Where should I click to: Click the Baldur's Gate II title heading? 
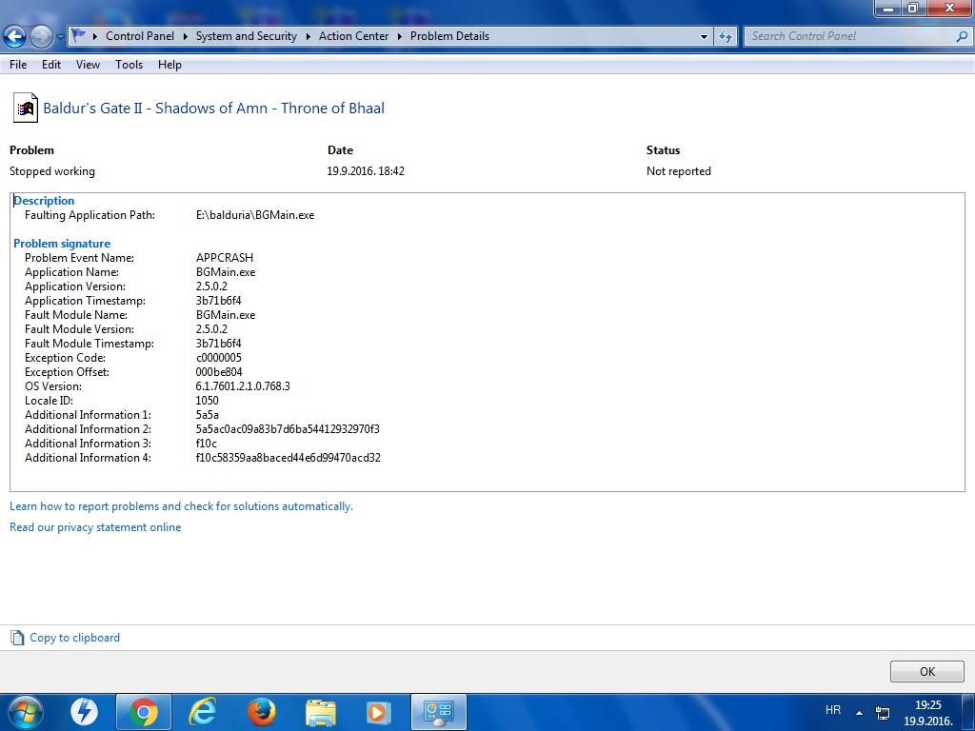tap(213, 109)
